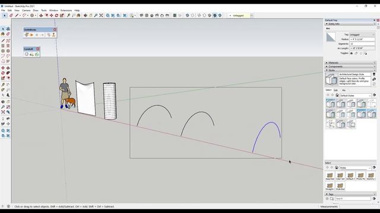The width and height of the screenshot is (380, 213).
Task: Open 3D Warehouse from the top toolbar
Action: point(107,15)
